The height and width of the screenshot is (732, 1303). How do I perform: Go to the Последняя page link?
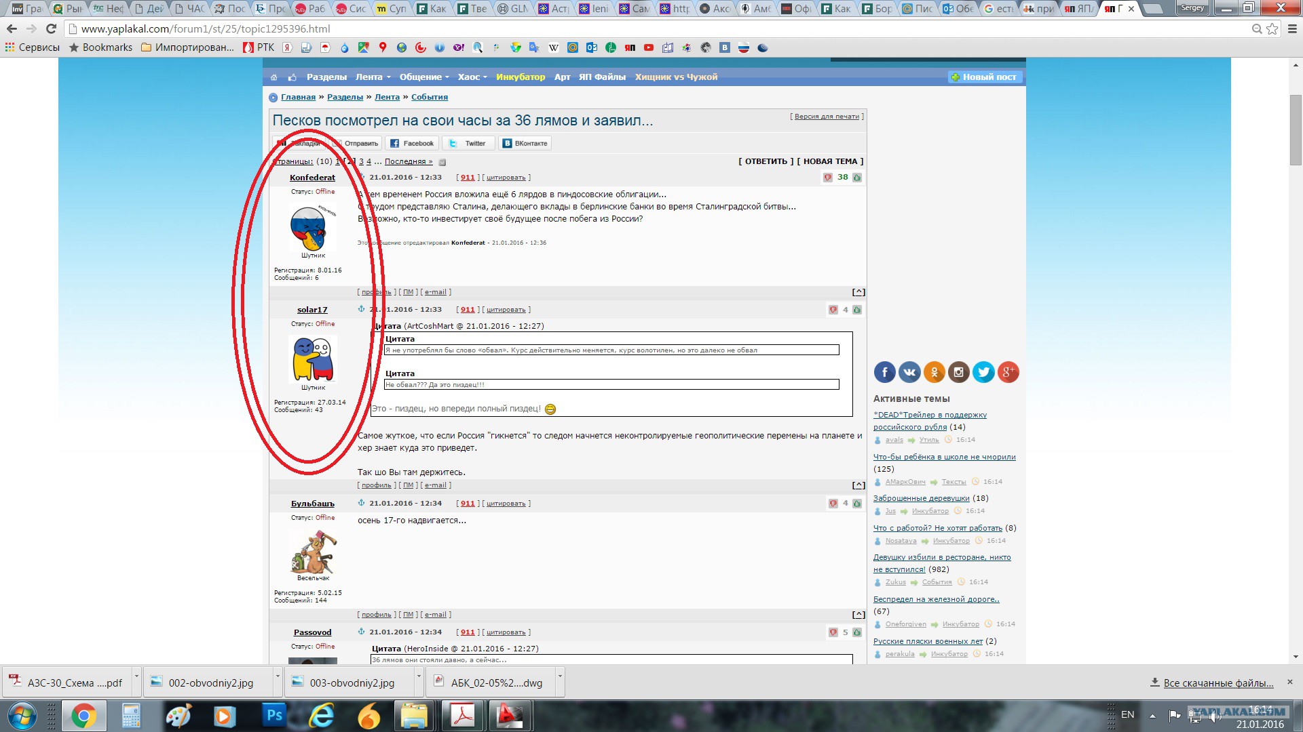(x=409, y=161)
